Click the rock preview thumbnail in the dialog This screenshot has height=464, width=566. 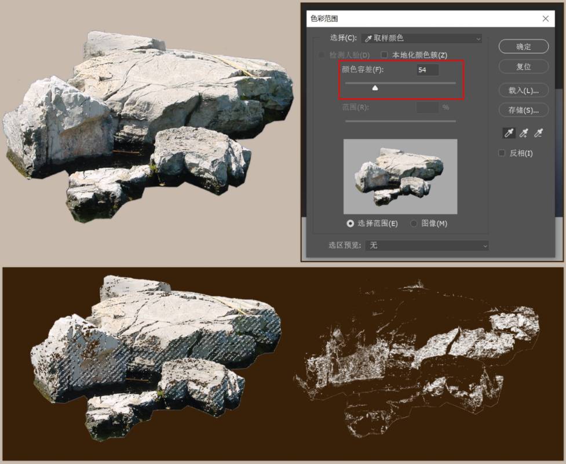coord(400,176)
